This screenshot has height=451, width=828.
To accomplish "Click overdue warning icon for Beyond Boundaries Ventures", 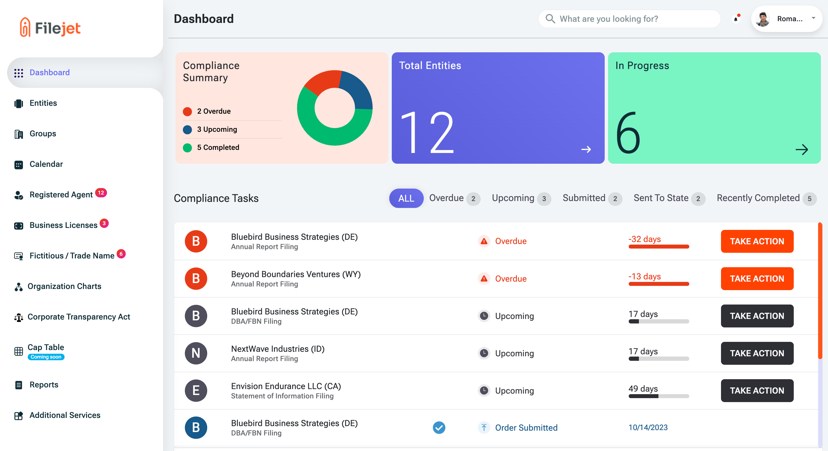I will pyautogui.click(x=484, y=279).
